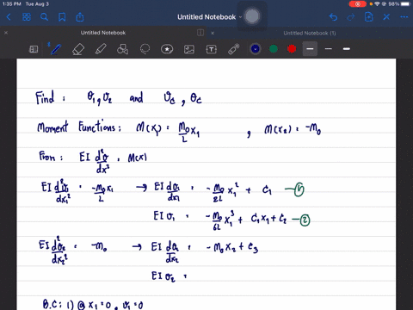Tap the handwritten 'Find' line

click(119, 98)
